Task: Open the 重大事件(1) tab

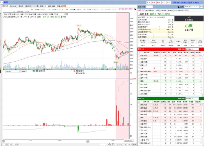Action: (150, 10)
